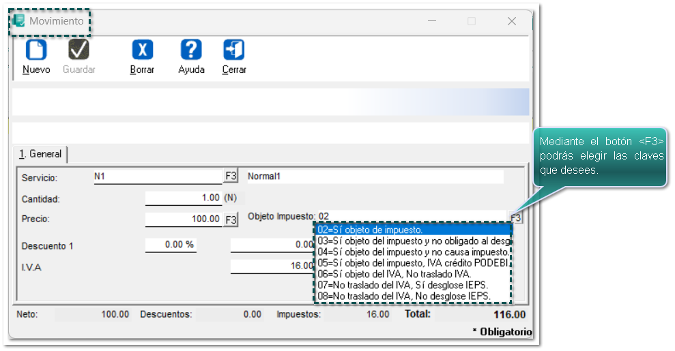The height and width of the screenshot is (351, 675).
Task: Close the Movimiento window
Action: (x=511, y=21)
